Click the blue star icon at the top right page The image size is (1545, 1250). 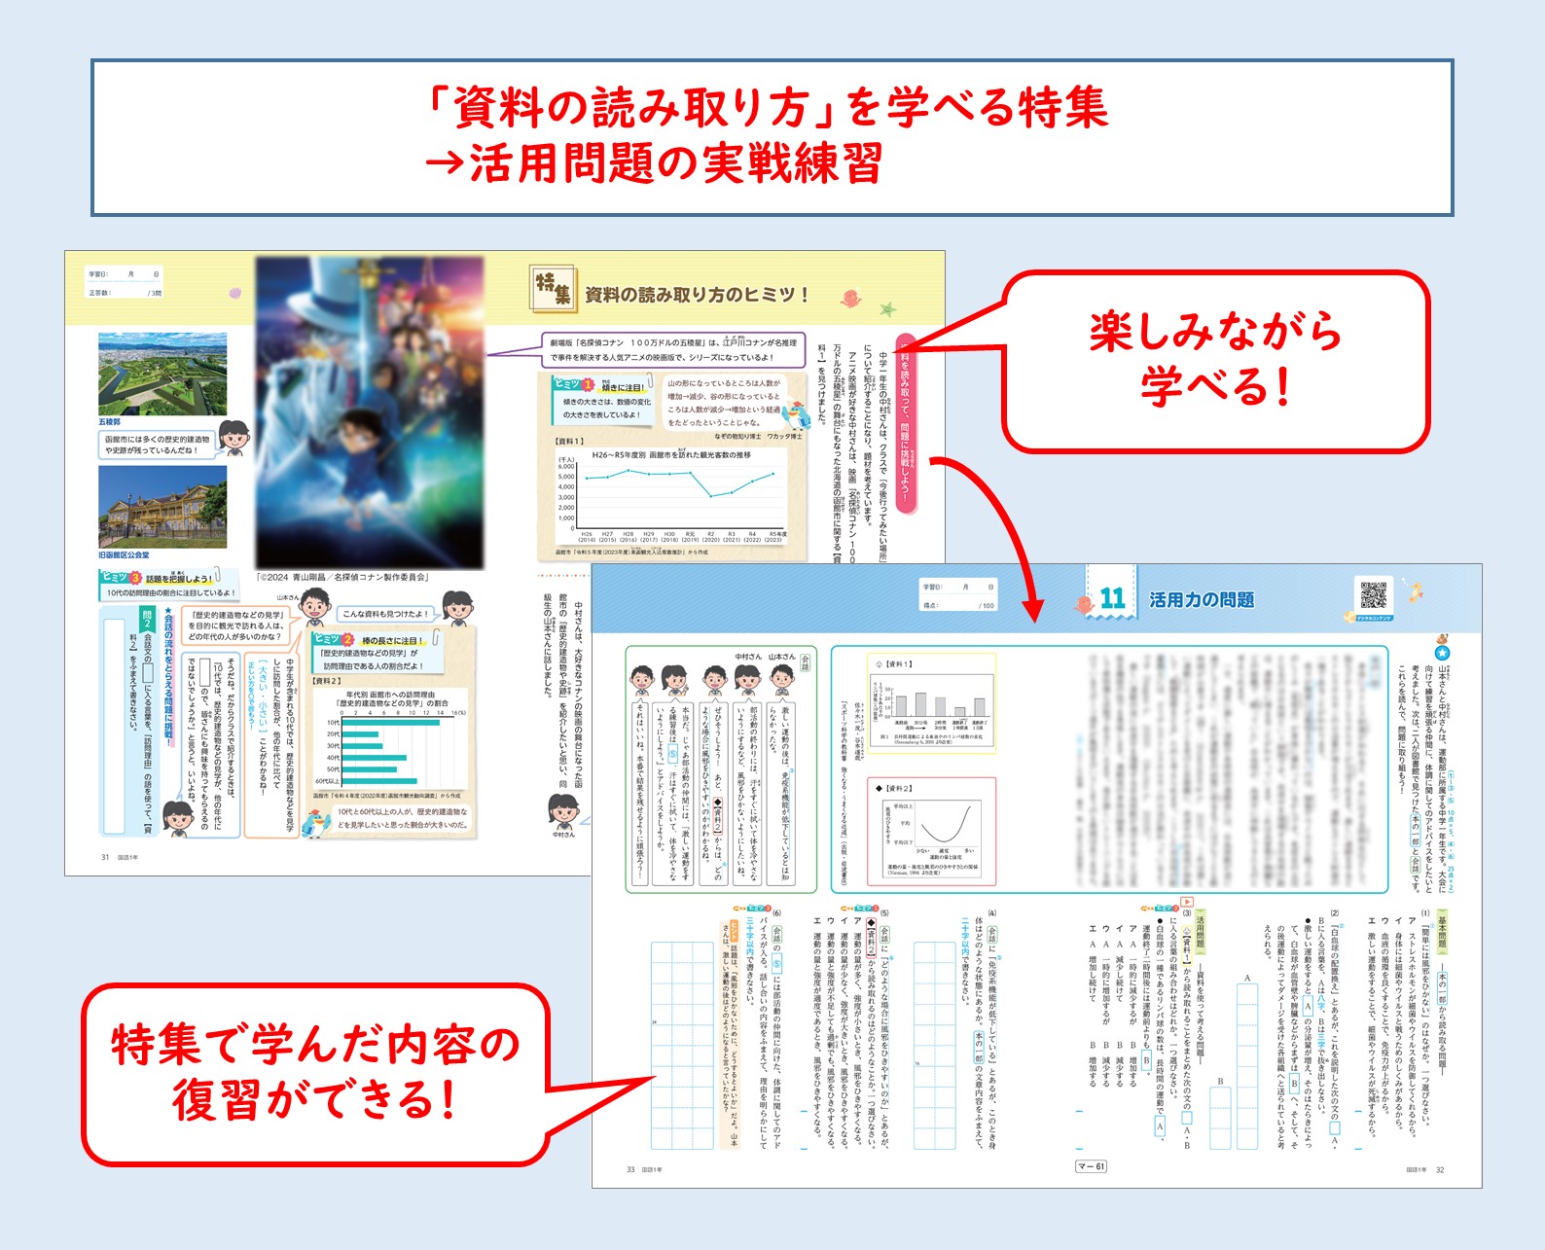[x=1442, y=652]
